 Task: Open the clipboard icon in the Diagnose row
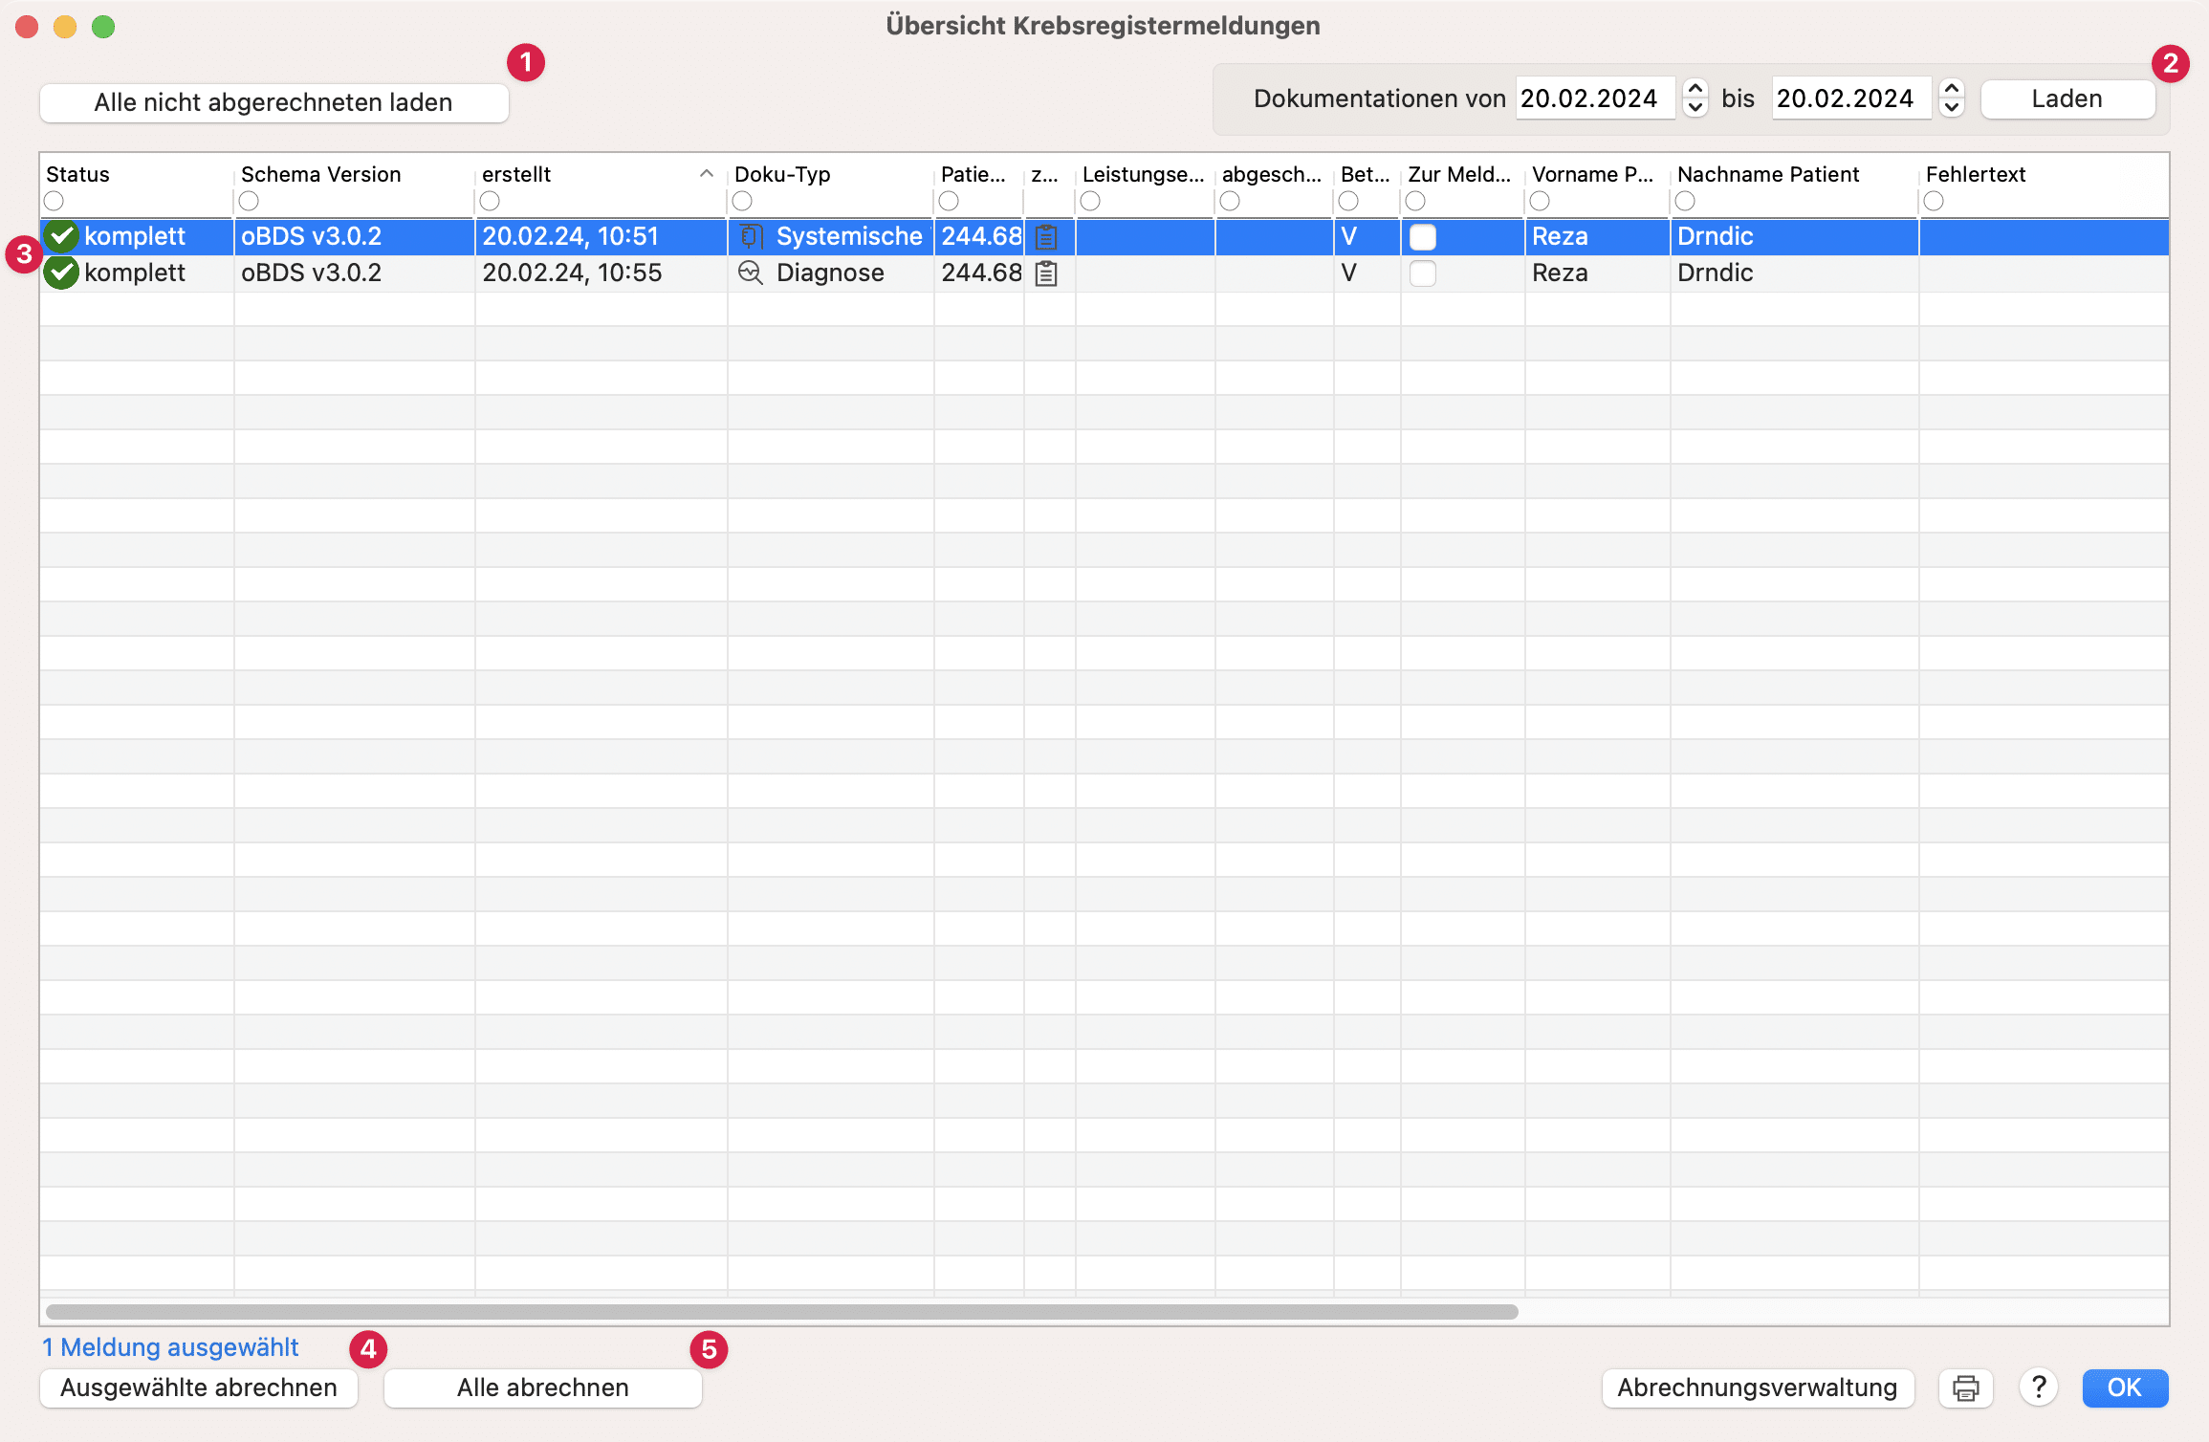[1046, 273]
